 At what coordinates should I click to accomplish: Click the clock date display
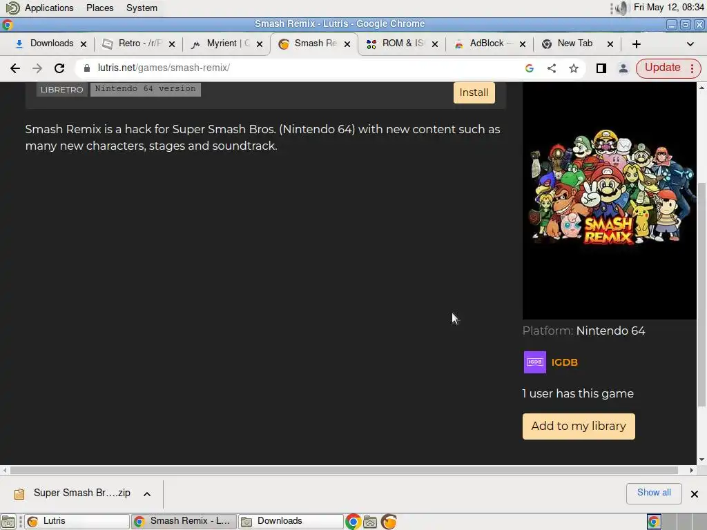click(668, 7)
